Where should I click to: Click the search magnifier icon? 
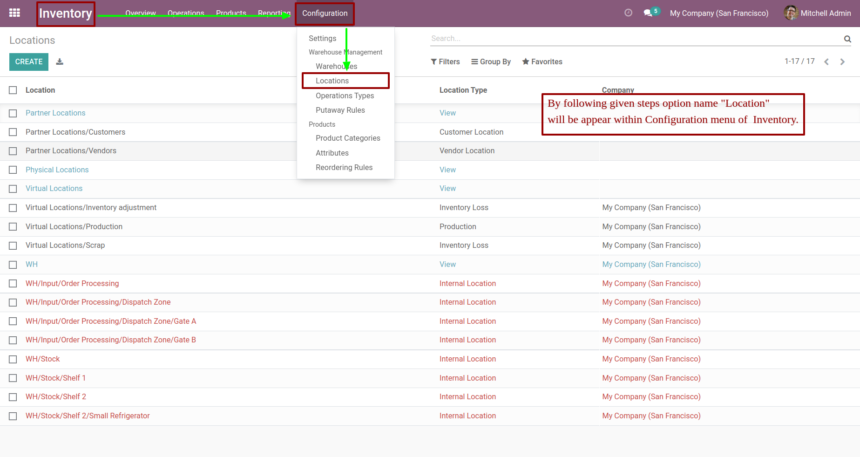pos(847,39)
